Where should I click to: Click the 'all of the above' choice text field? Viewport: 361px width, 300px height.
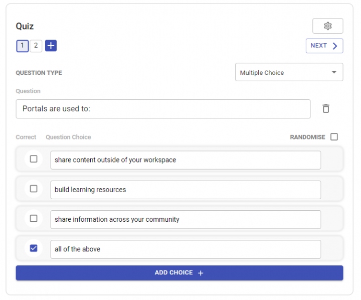tap(186, 249)
